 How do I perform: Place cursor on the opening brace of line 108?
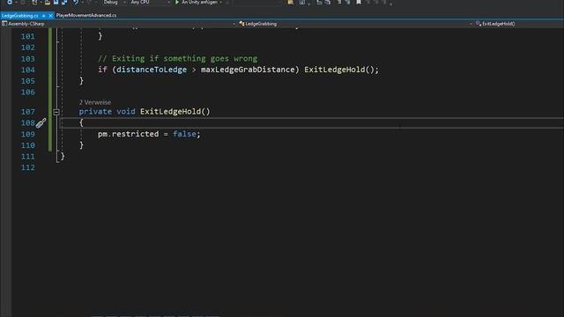pos(81,123)
